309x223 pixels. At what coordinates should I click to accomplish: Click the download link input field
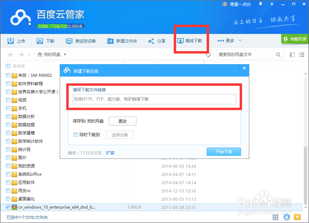154,99
